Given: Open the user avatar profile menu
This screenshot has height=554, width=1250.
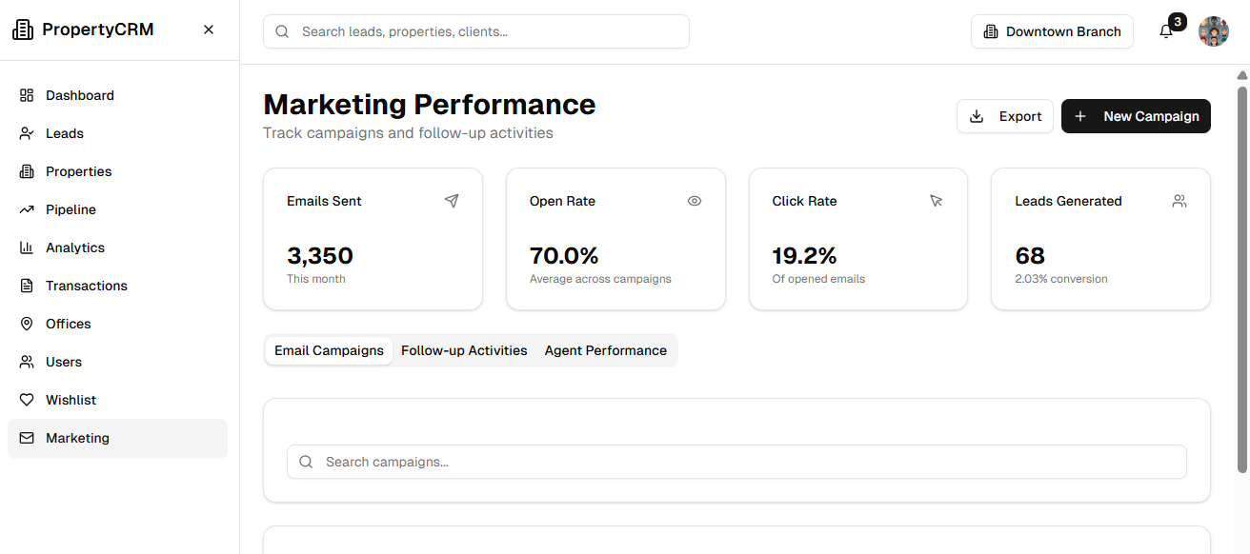Looking at the screenshot, I should pyautogui.click(x=1214, y=31).
